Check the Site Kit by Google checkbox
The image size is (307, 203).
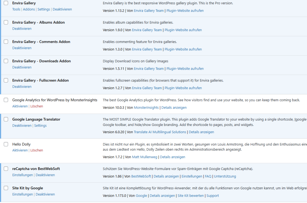6,188
